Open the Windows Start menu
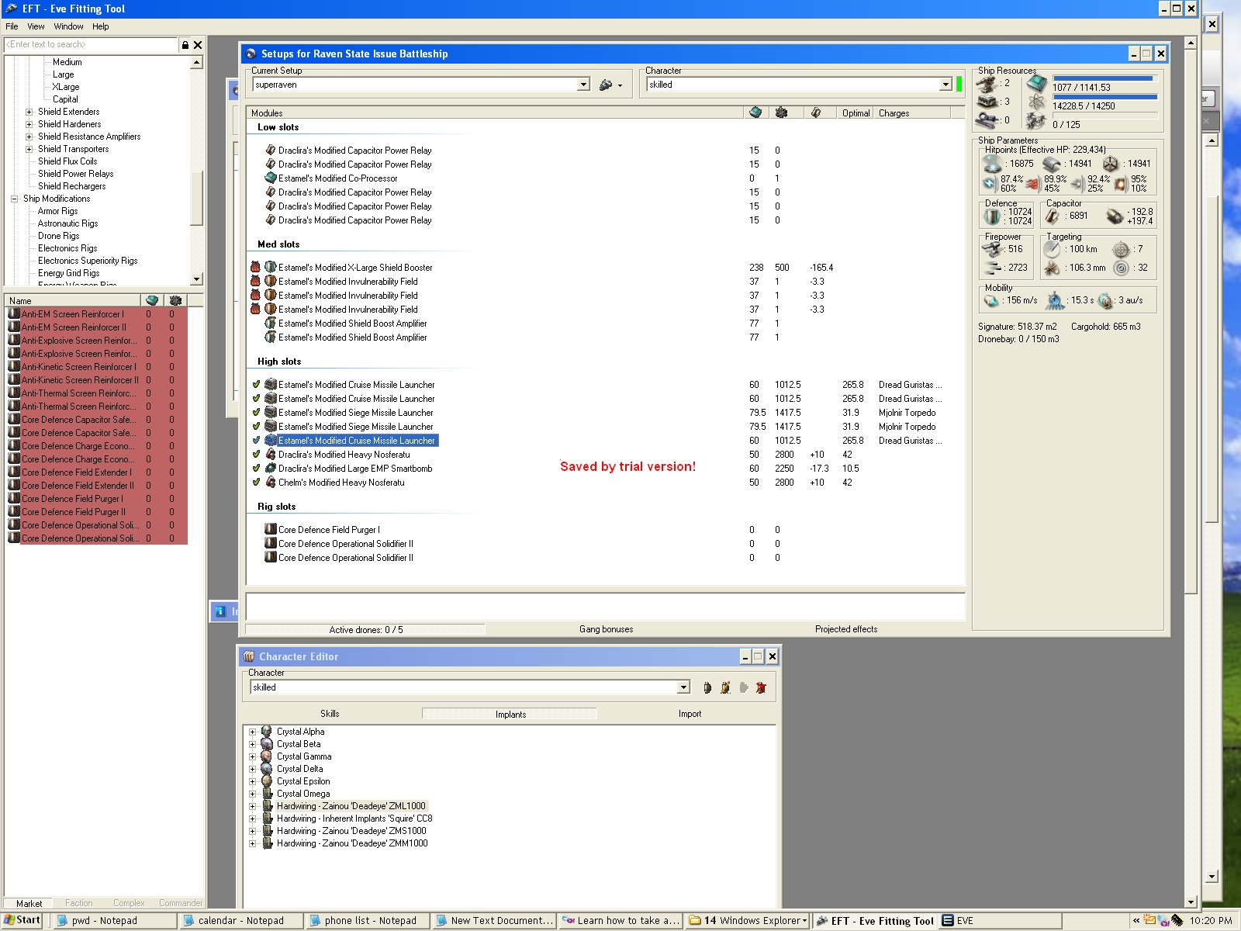This screenshot has height=931, width=1241. click(x=22, y=921)
